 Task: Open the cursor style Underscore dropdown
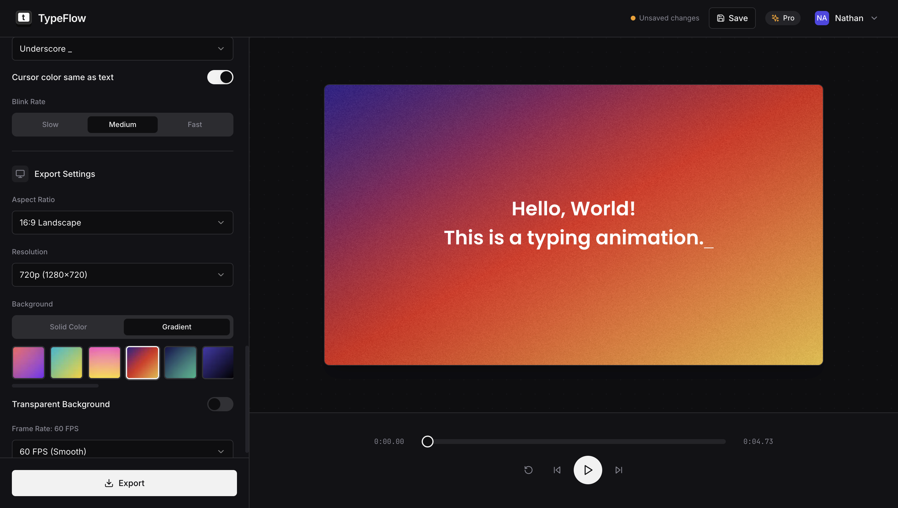(122, 48)
